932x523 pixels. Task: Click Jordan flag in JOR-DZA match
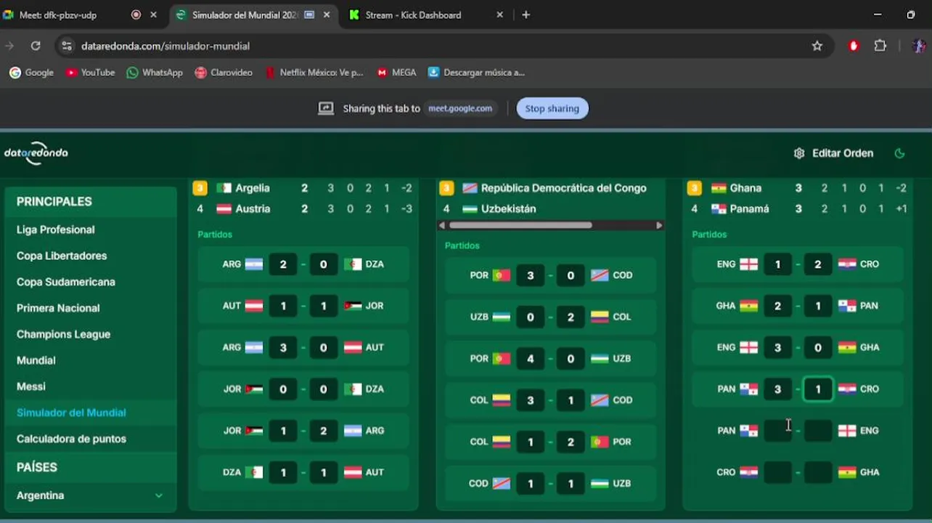pyautogui.click(x=254, y=389)
